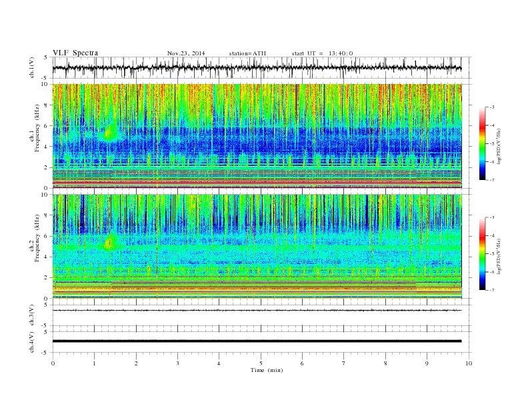Viewport: 528px width, 408px height.
Task: Click the time axis tick label '10'
Action: click(469, 363)
